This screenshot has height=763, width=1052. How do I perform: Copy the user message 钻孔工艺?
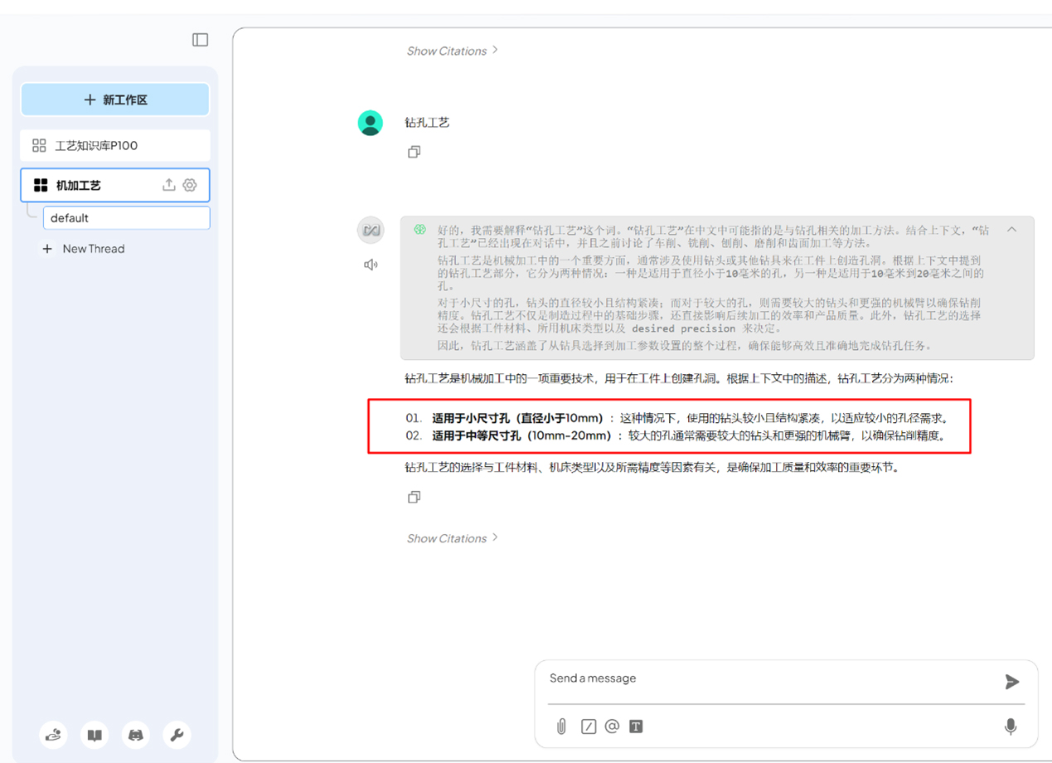point(414,152)
